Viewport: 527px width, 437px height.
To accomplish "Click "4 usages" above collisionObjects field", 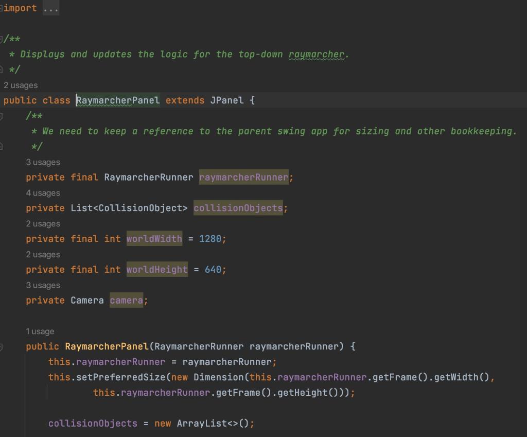I will click(x=43, y=193).
